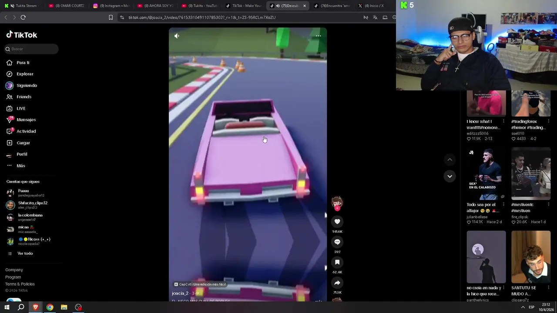Viewport: 557px width, 313px height.
Task: Expand Terms & Policies footer section
Action: tap(20, 284)
